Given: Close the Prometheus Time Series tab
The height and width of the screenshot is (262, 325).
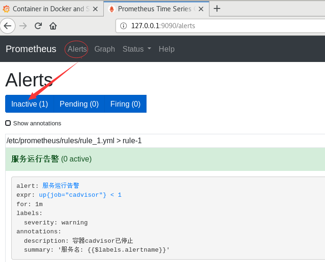Looking at the screenshot, I should [x=201, y=9].
